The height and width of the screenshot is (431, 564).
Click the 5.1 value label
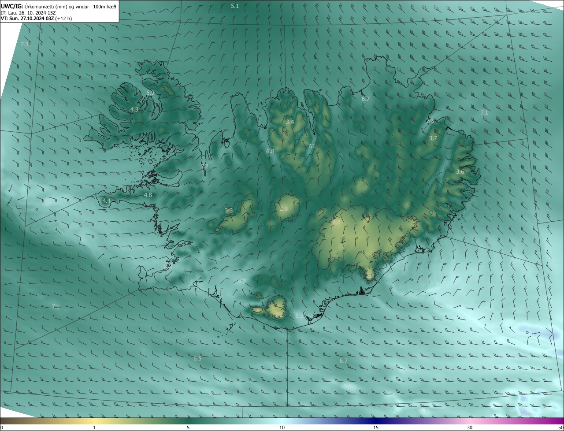tap(235, 6)
